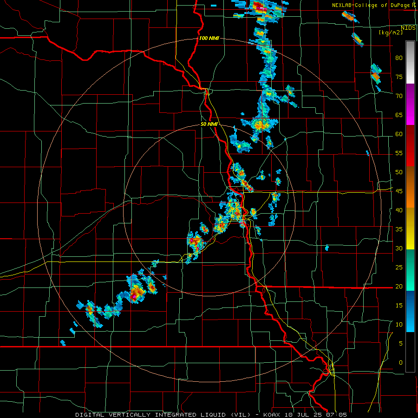Select the "NEXLAB-College of DuPage" header text
The width and height of the screenshot is (418, 418).
(x=372, y=5)
